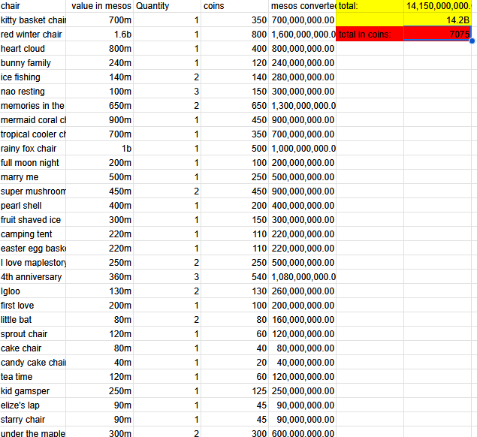This screenshot has height=437, width=477.
Task: Click the '650m' value cell
Action: tap(100, 106)
